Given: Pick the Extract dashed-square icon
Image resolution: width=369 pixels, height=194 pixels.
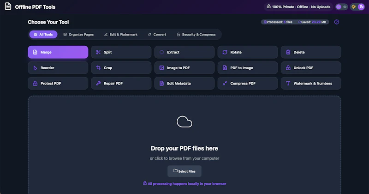Looking at the screenshot, I should (162, 52).
